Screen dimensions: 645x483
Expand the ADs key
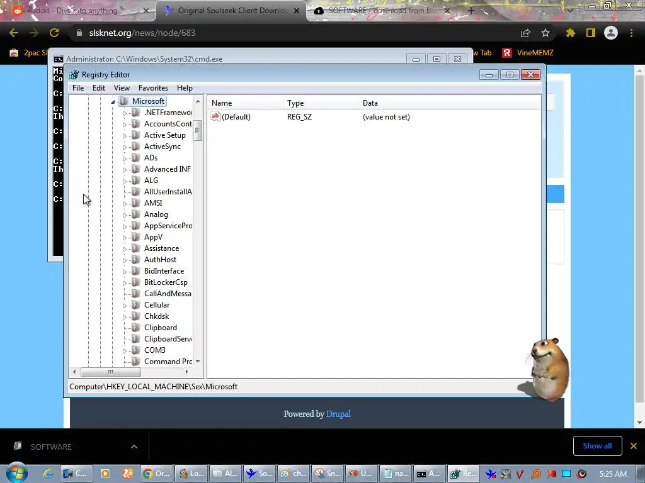[125, 158]
